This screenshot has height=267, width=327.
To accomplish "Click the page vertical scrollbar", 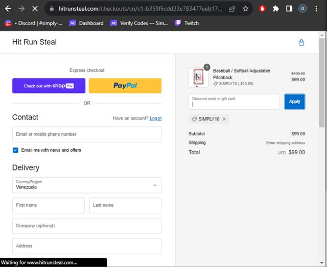I will (x=322, y=83).
